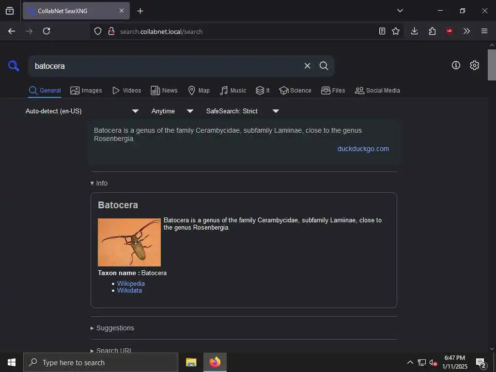Toggle reader view icon
This screenshot has height=372, width=496.
(382, 31)
